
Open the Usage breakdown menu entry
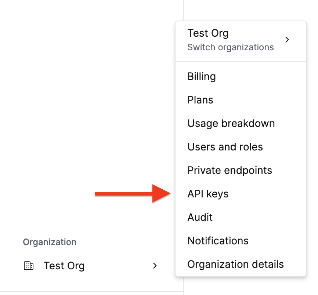(x=231, y=124)
